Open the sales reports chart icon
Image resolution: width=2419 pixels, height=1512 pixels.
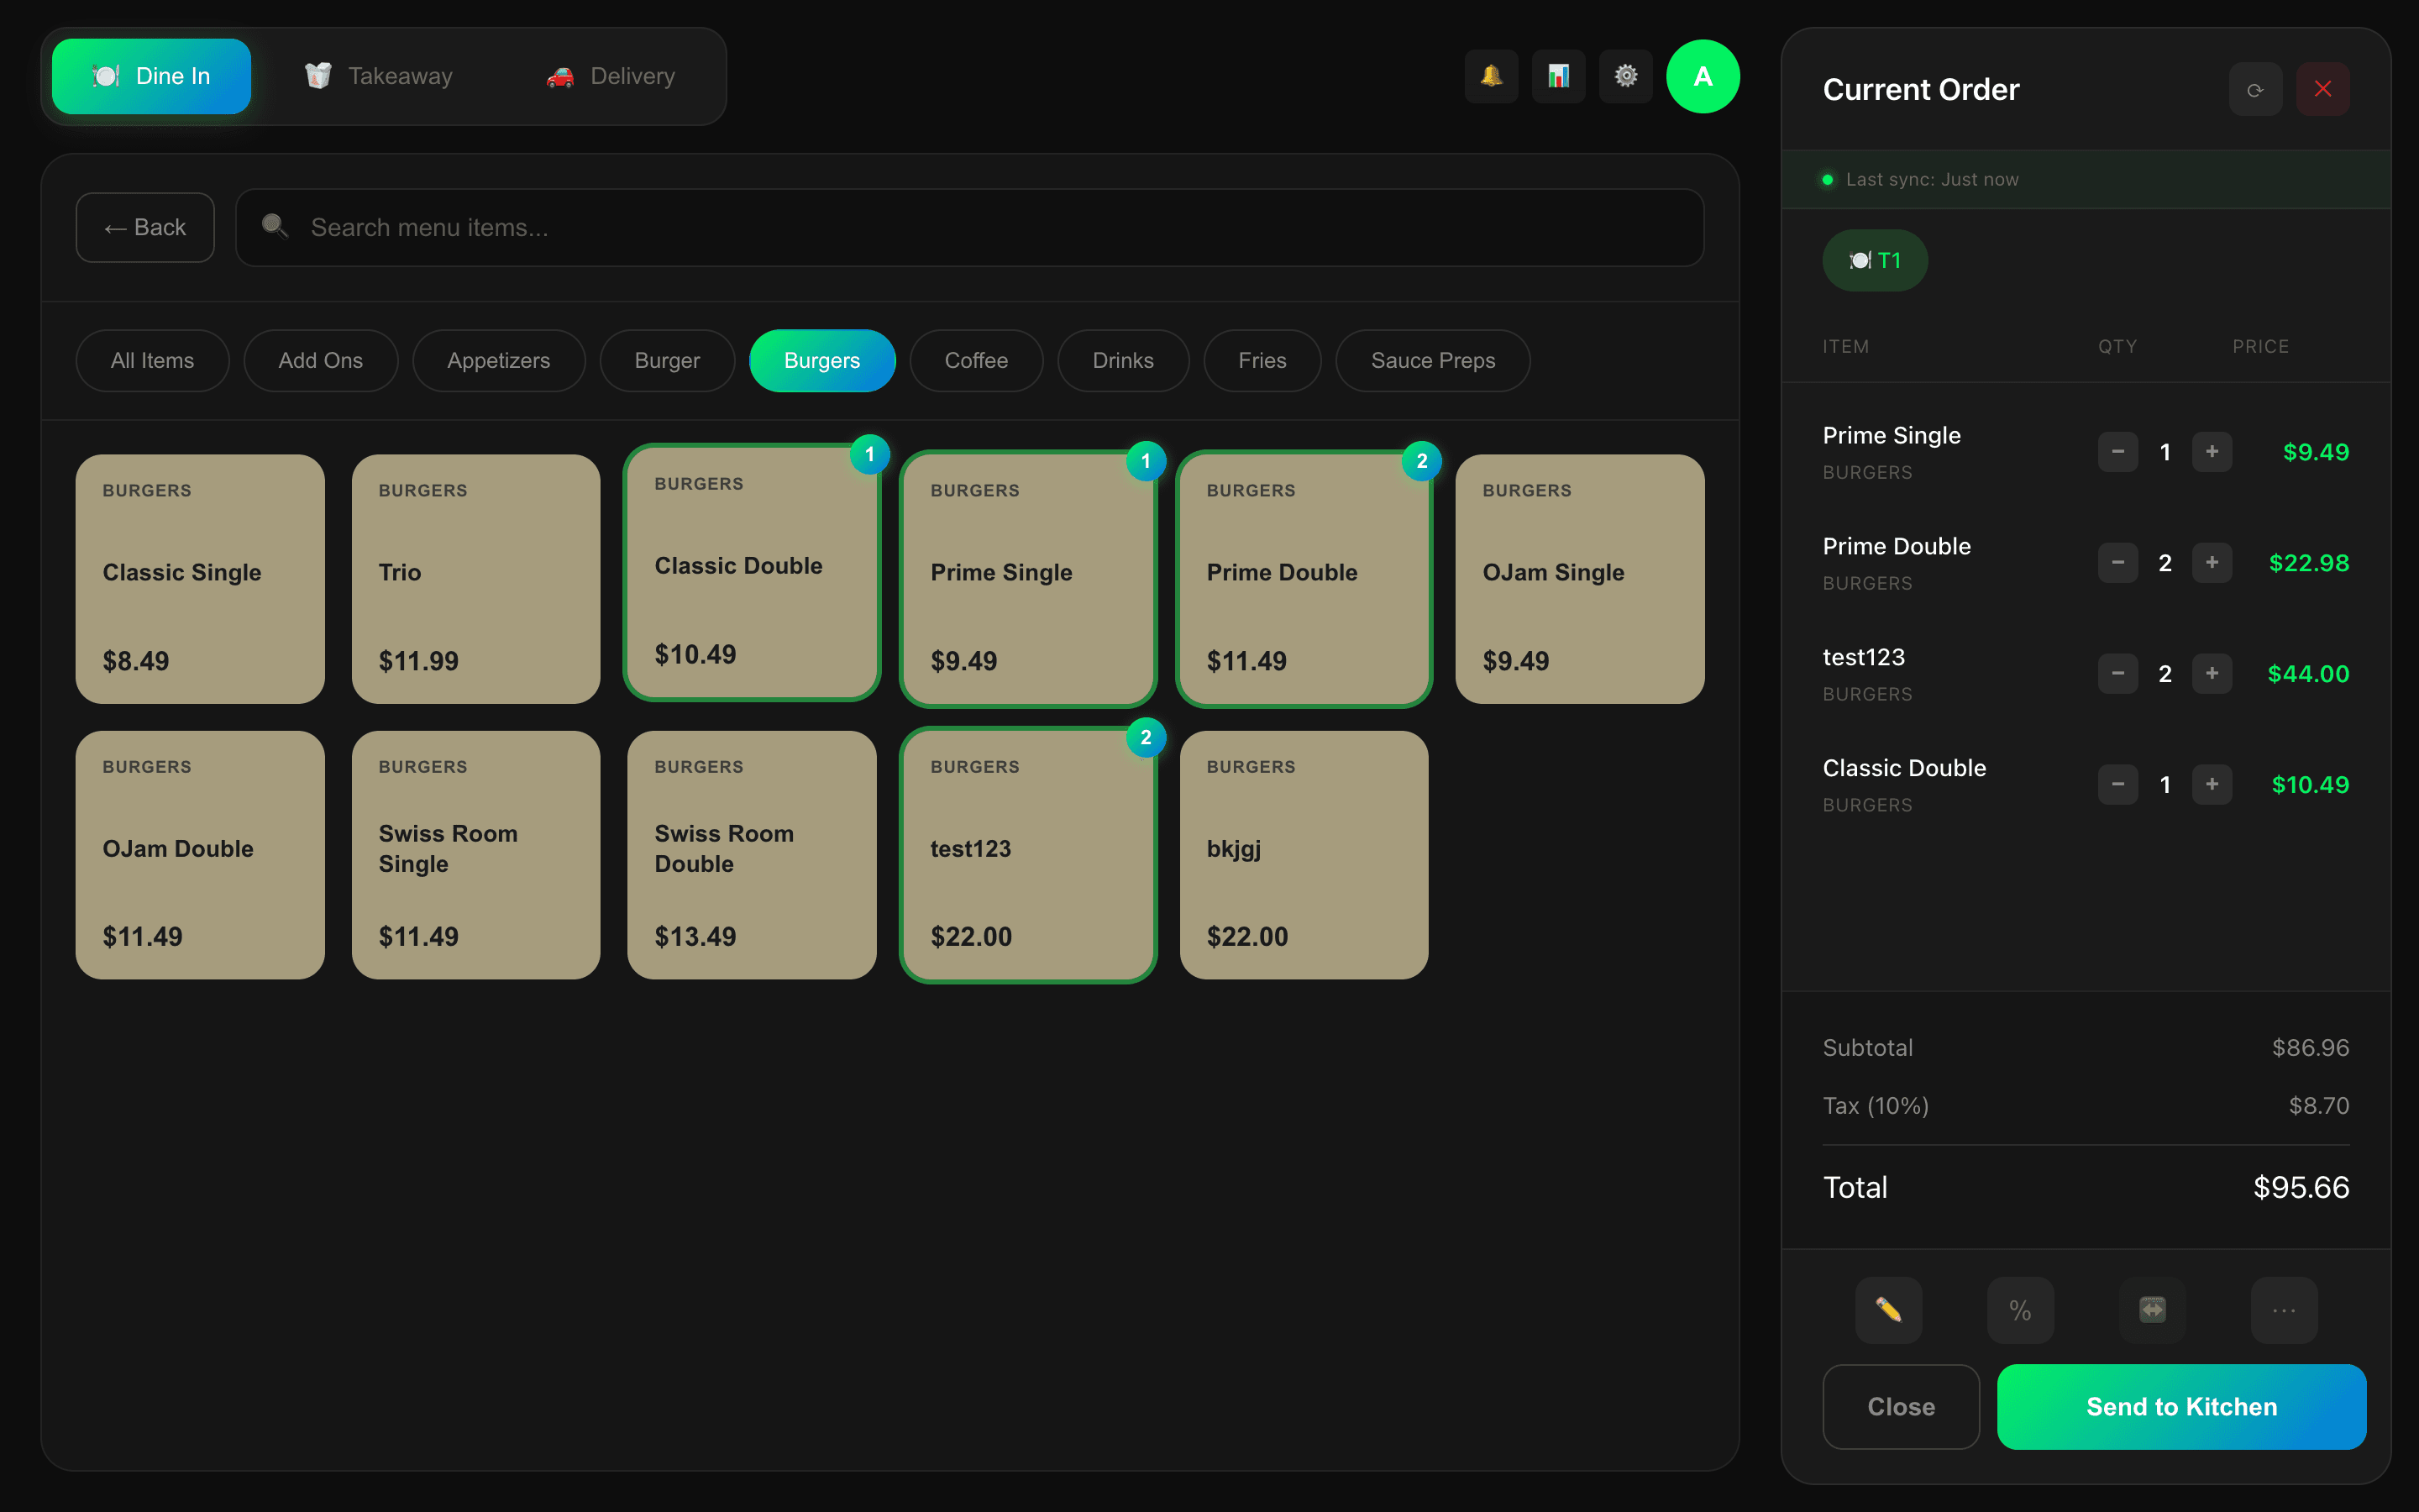coord(1558,76)
